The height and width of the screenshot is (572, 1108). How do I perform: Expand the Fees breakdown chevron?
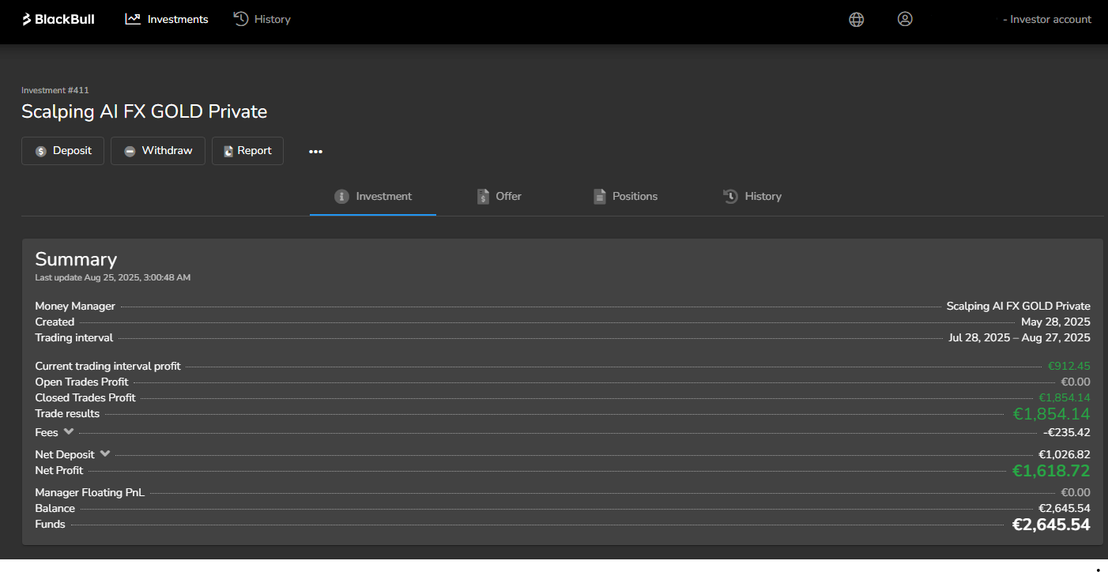pos(70,432)
